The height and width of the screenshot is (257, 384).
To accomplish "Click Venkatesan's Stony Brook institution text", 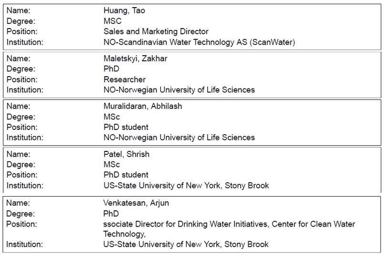I will pyautogui.click(x=186, y=245).
